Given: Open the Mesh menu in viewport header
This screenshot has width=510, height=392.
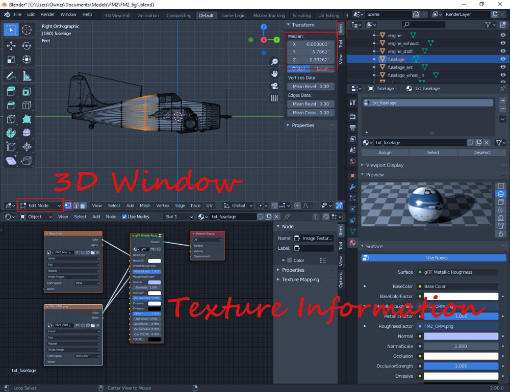Looking at the screenshot, I should (145, 206).
